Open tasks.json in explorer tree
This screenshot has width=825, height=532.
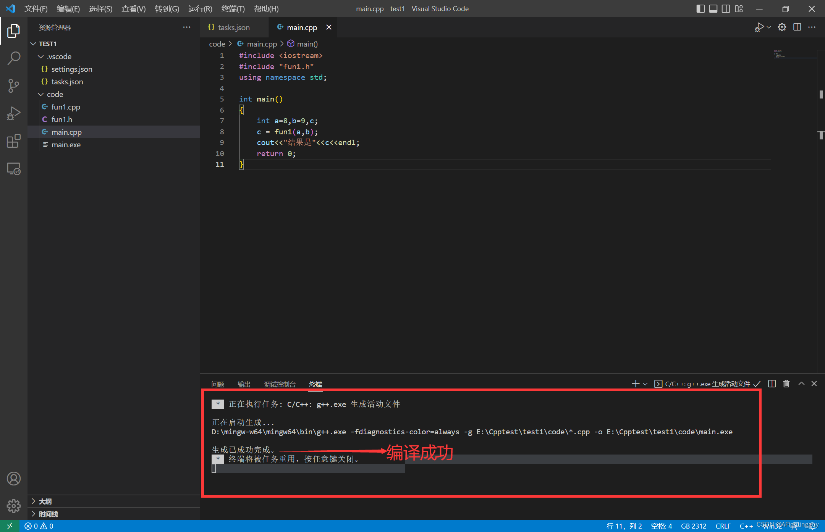coord(114,82)
